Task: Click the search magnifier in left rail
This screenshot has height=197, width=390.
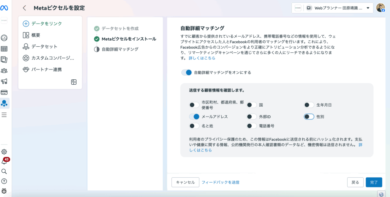Action: (x=4, y=172)
